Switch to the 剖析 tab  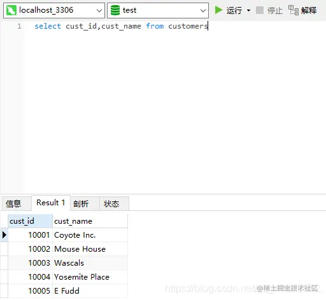click(85, 203)
